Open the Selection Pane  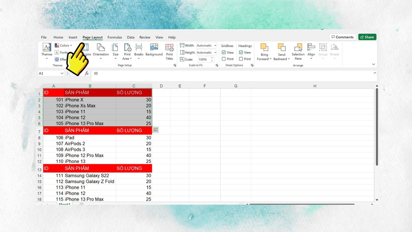click(x=298, y=52)
